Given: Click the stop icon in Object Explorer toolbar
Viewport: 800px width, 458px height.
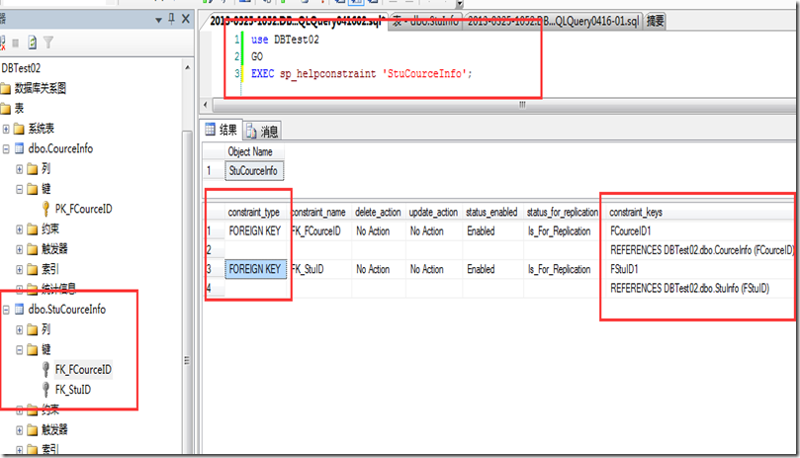Looking at the screenshot, I should (16, 43).
